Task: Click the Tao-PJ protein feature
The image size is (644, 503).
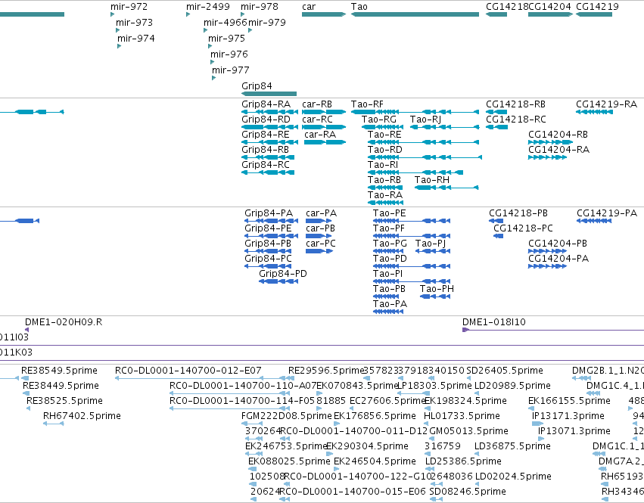Action: (x=433, y=251)
